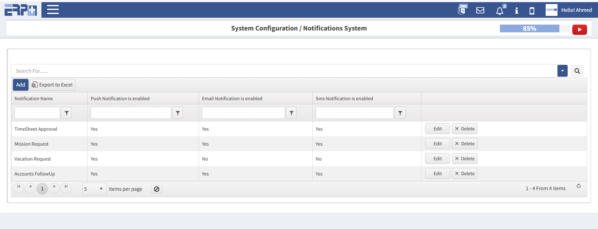
Task: Click the search magnifier icon
Action: point(577,71)
